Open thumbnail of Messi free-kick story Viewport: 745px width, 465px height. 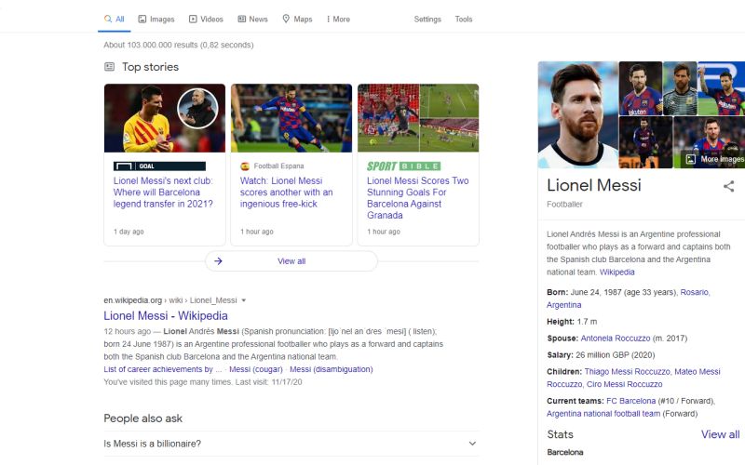(291, 118)
